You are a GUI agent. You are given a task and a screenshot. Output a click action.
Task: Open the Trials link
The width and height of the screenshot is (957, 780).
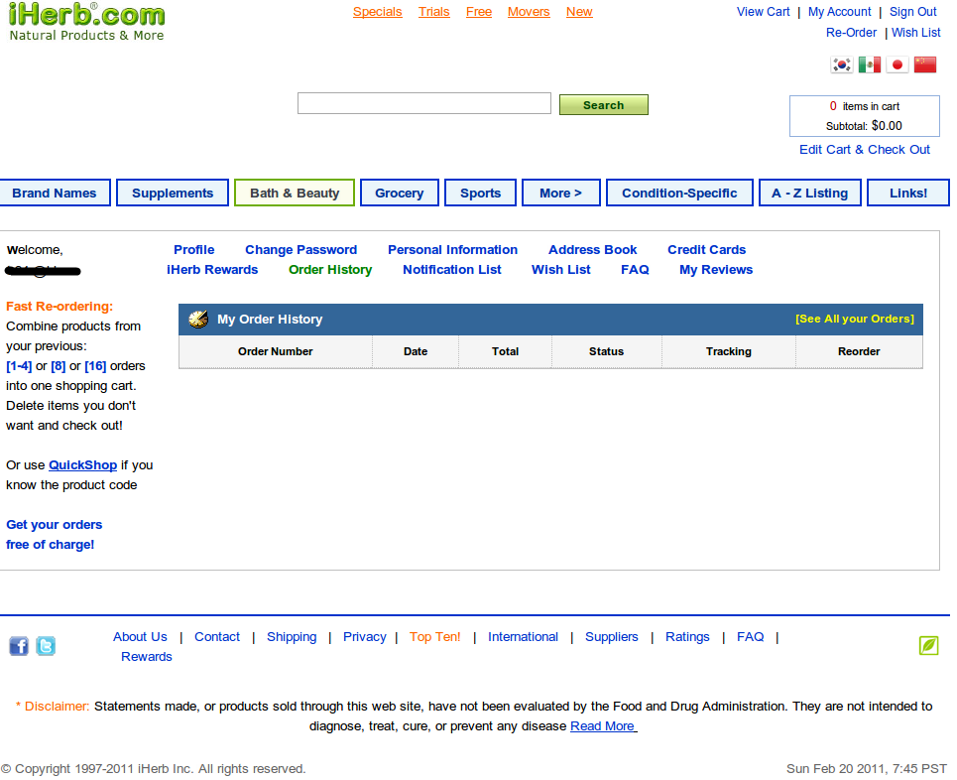coord(434,12)
